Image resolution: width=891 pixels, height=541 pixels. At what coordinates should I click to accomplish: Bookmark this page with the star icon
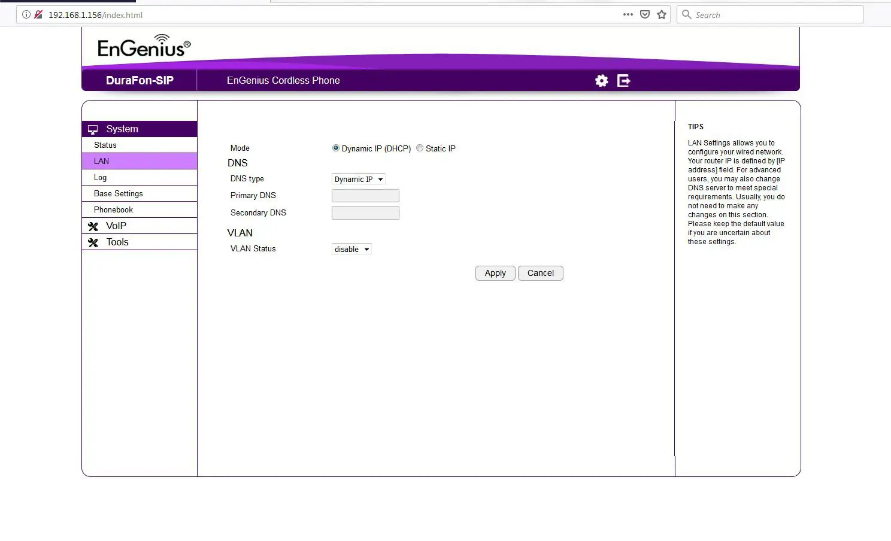pyautogui.click(x=662, y=14)
